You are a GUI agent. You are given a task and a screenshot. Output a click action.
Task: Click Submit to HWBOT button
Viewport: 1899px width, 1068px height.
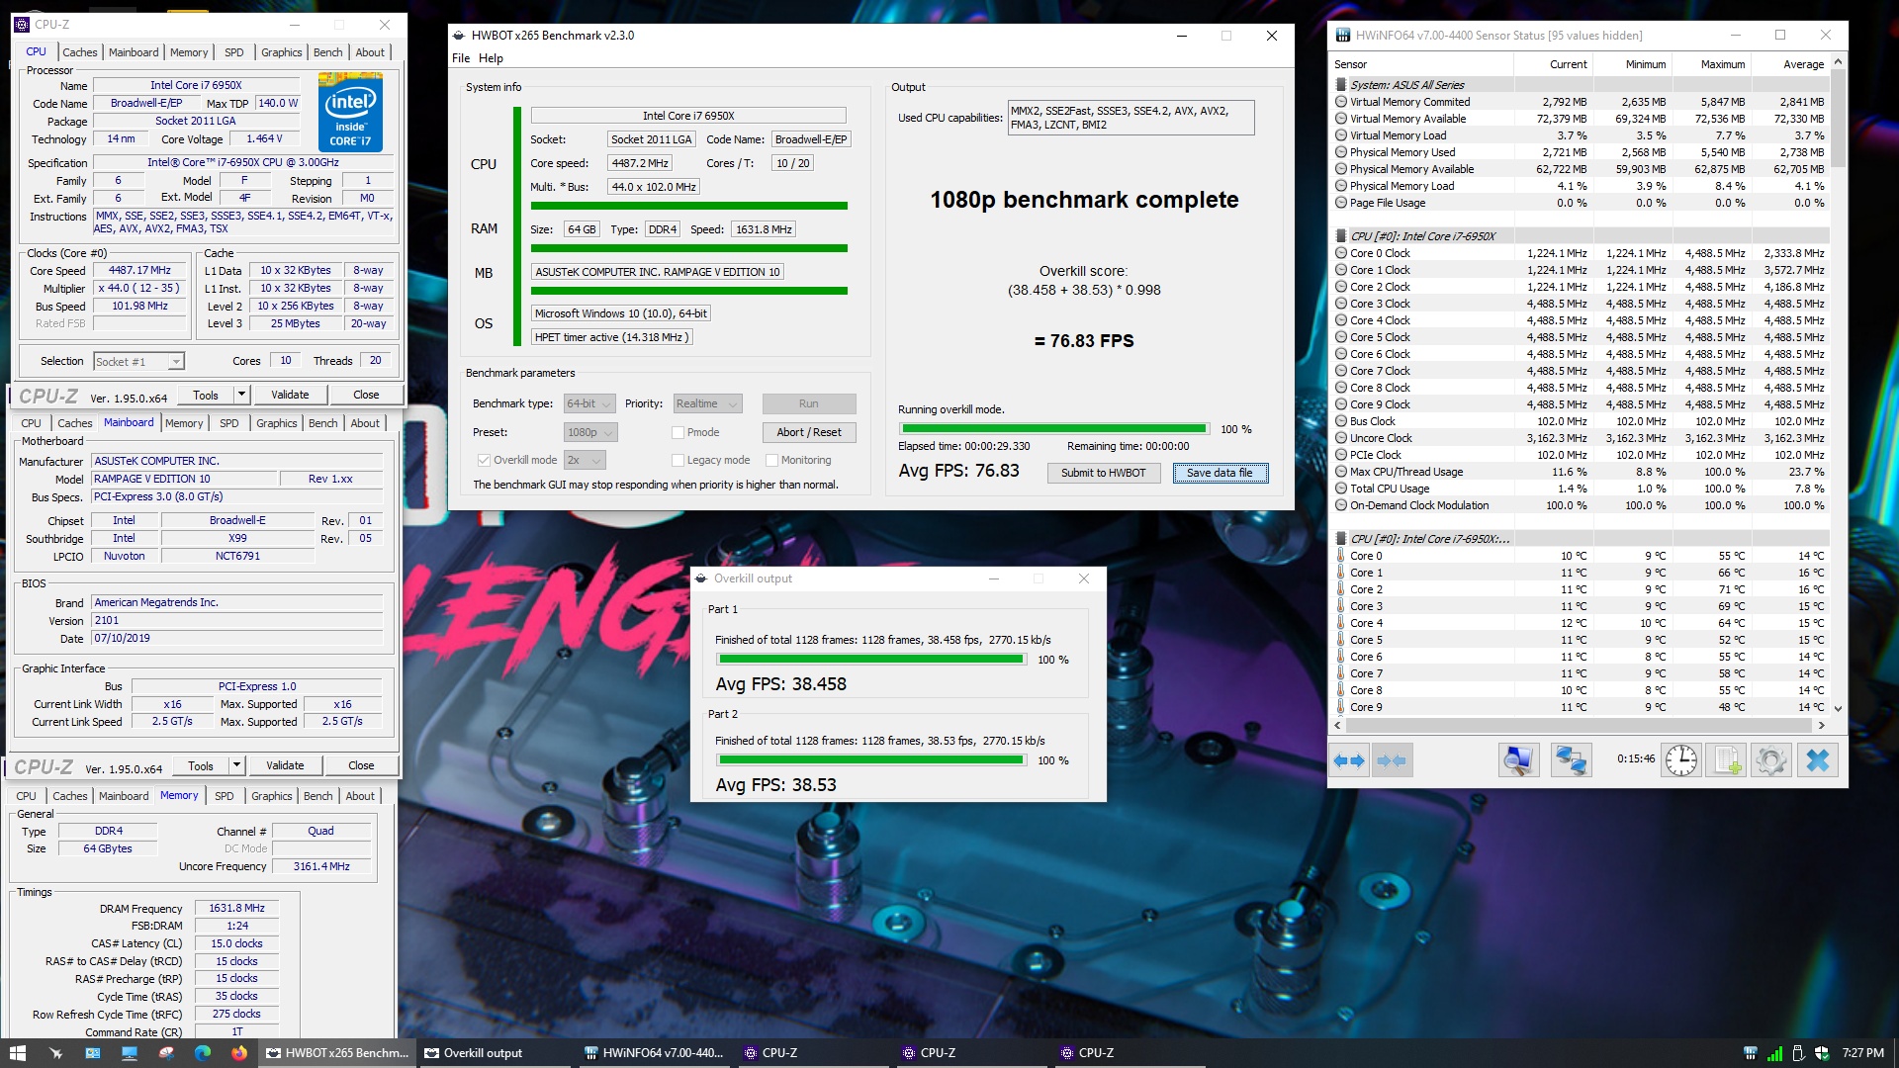(1104, 473)
